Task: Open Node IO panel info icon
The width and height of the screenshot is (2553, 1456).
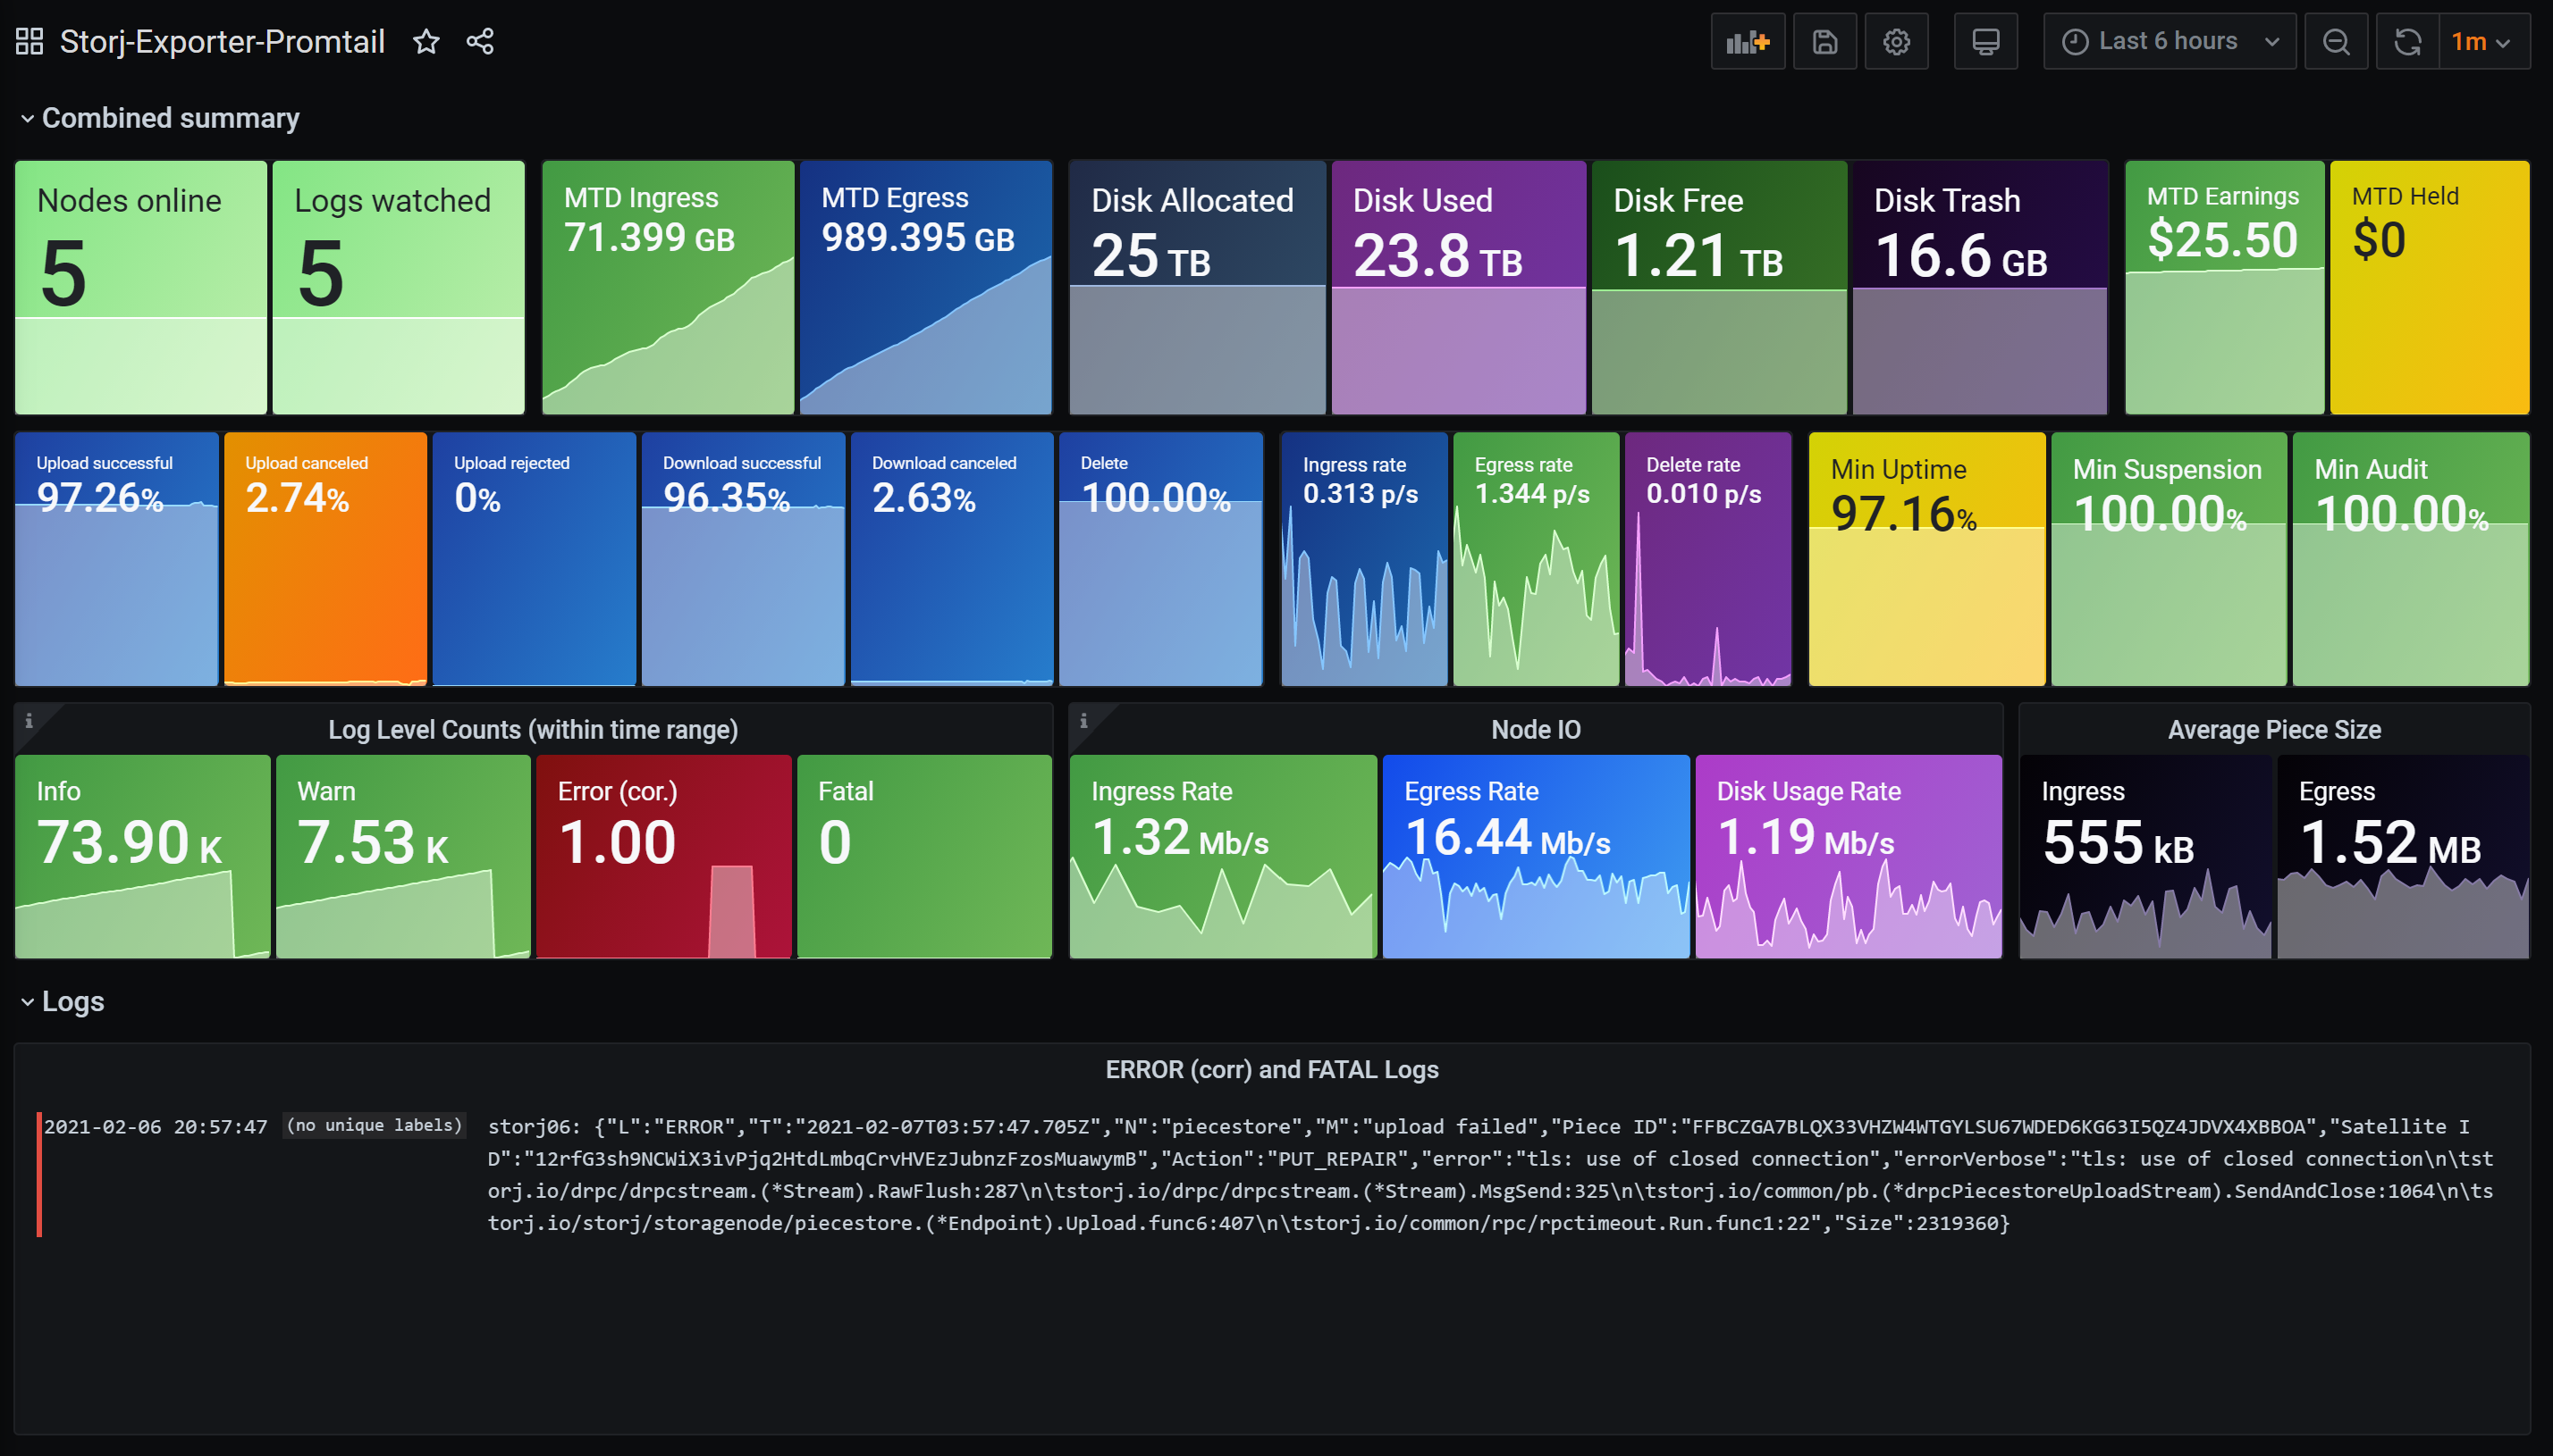Action: point(1083,720)
